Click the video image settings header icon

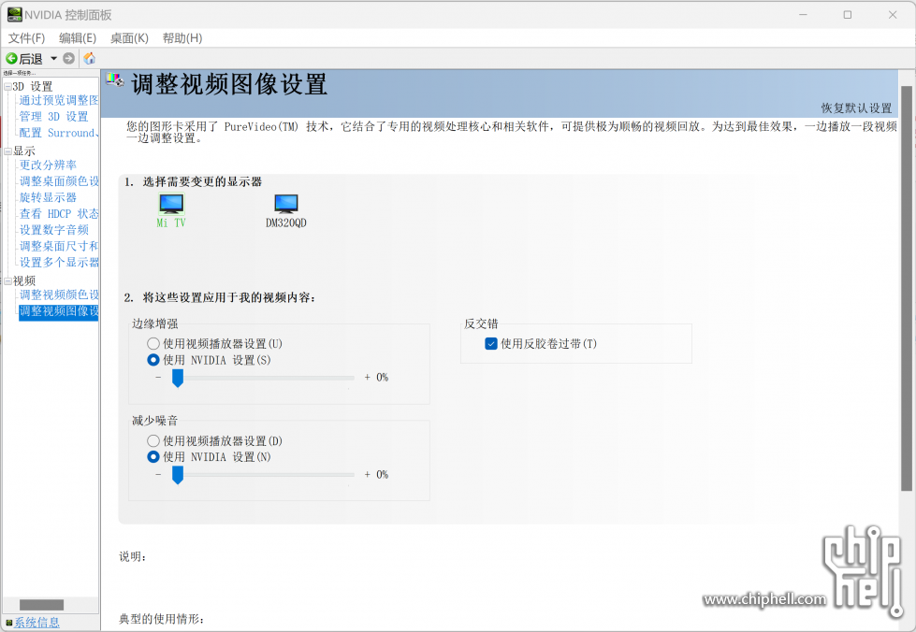114,80
